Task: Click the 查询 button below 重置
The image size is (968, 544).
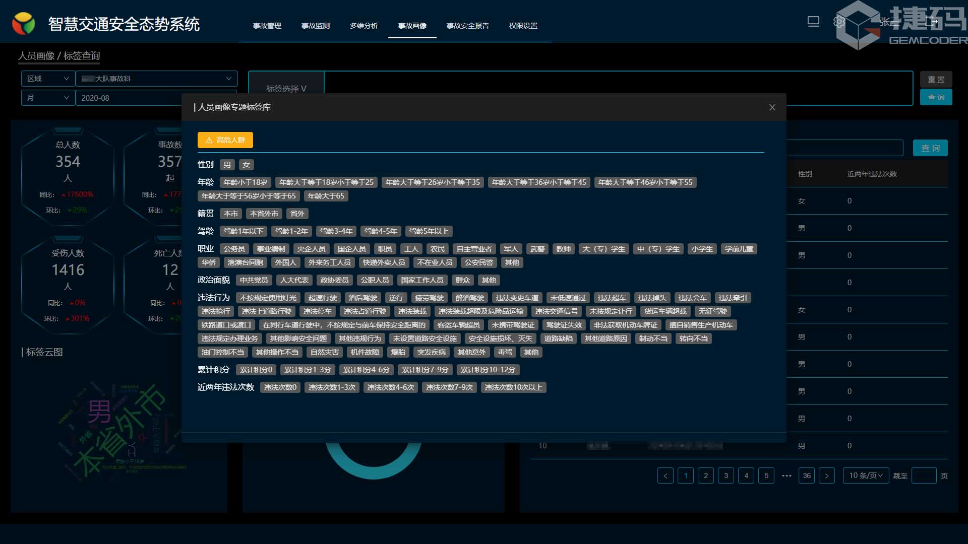Action: (x=936, y=97)
